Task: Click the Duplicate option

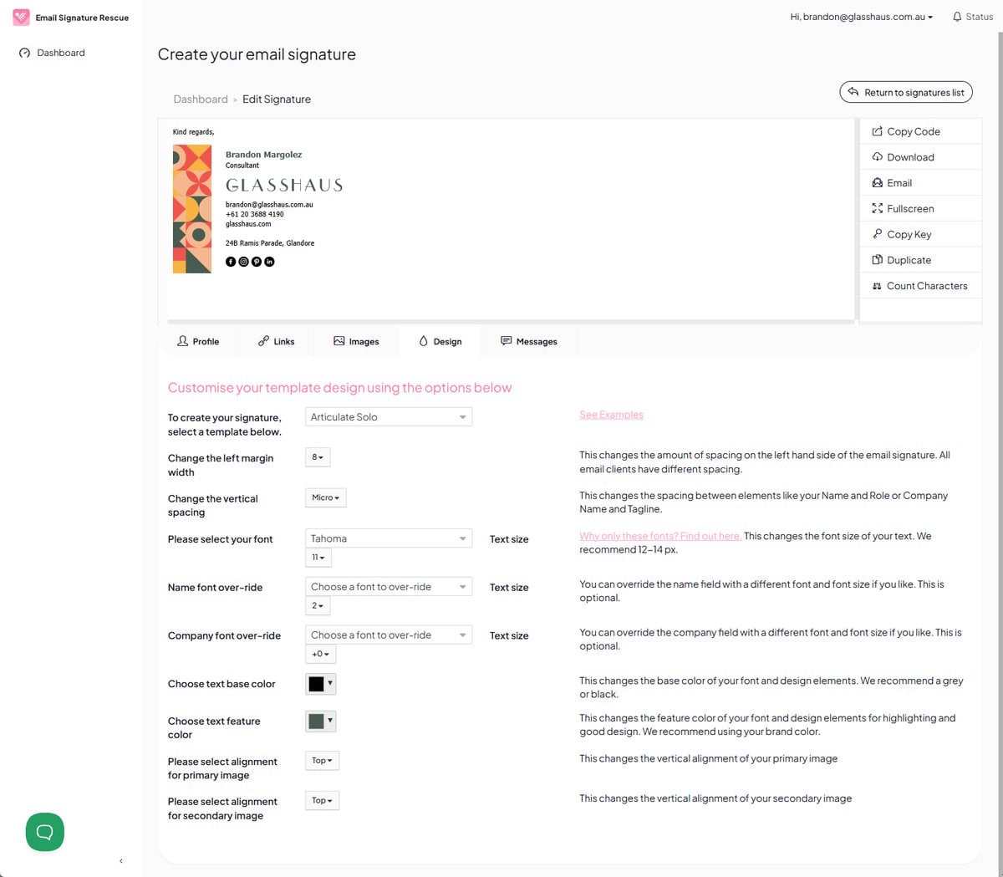Action: (x=920, y=260)
